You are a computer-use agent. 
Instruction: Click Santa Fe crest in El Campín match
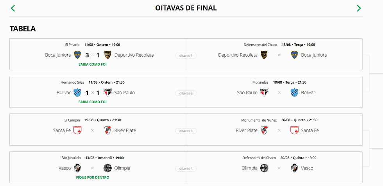pos(77,130)
